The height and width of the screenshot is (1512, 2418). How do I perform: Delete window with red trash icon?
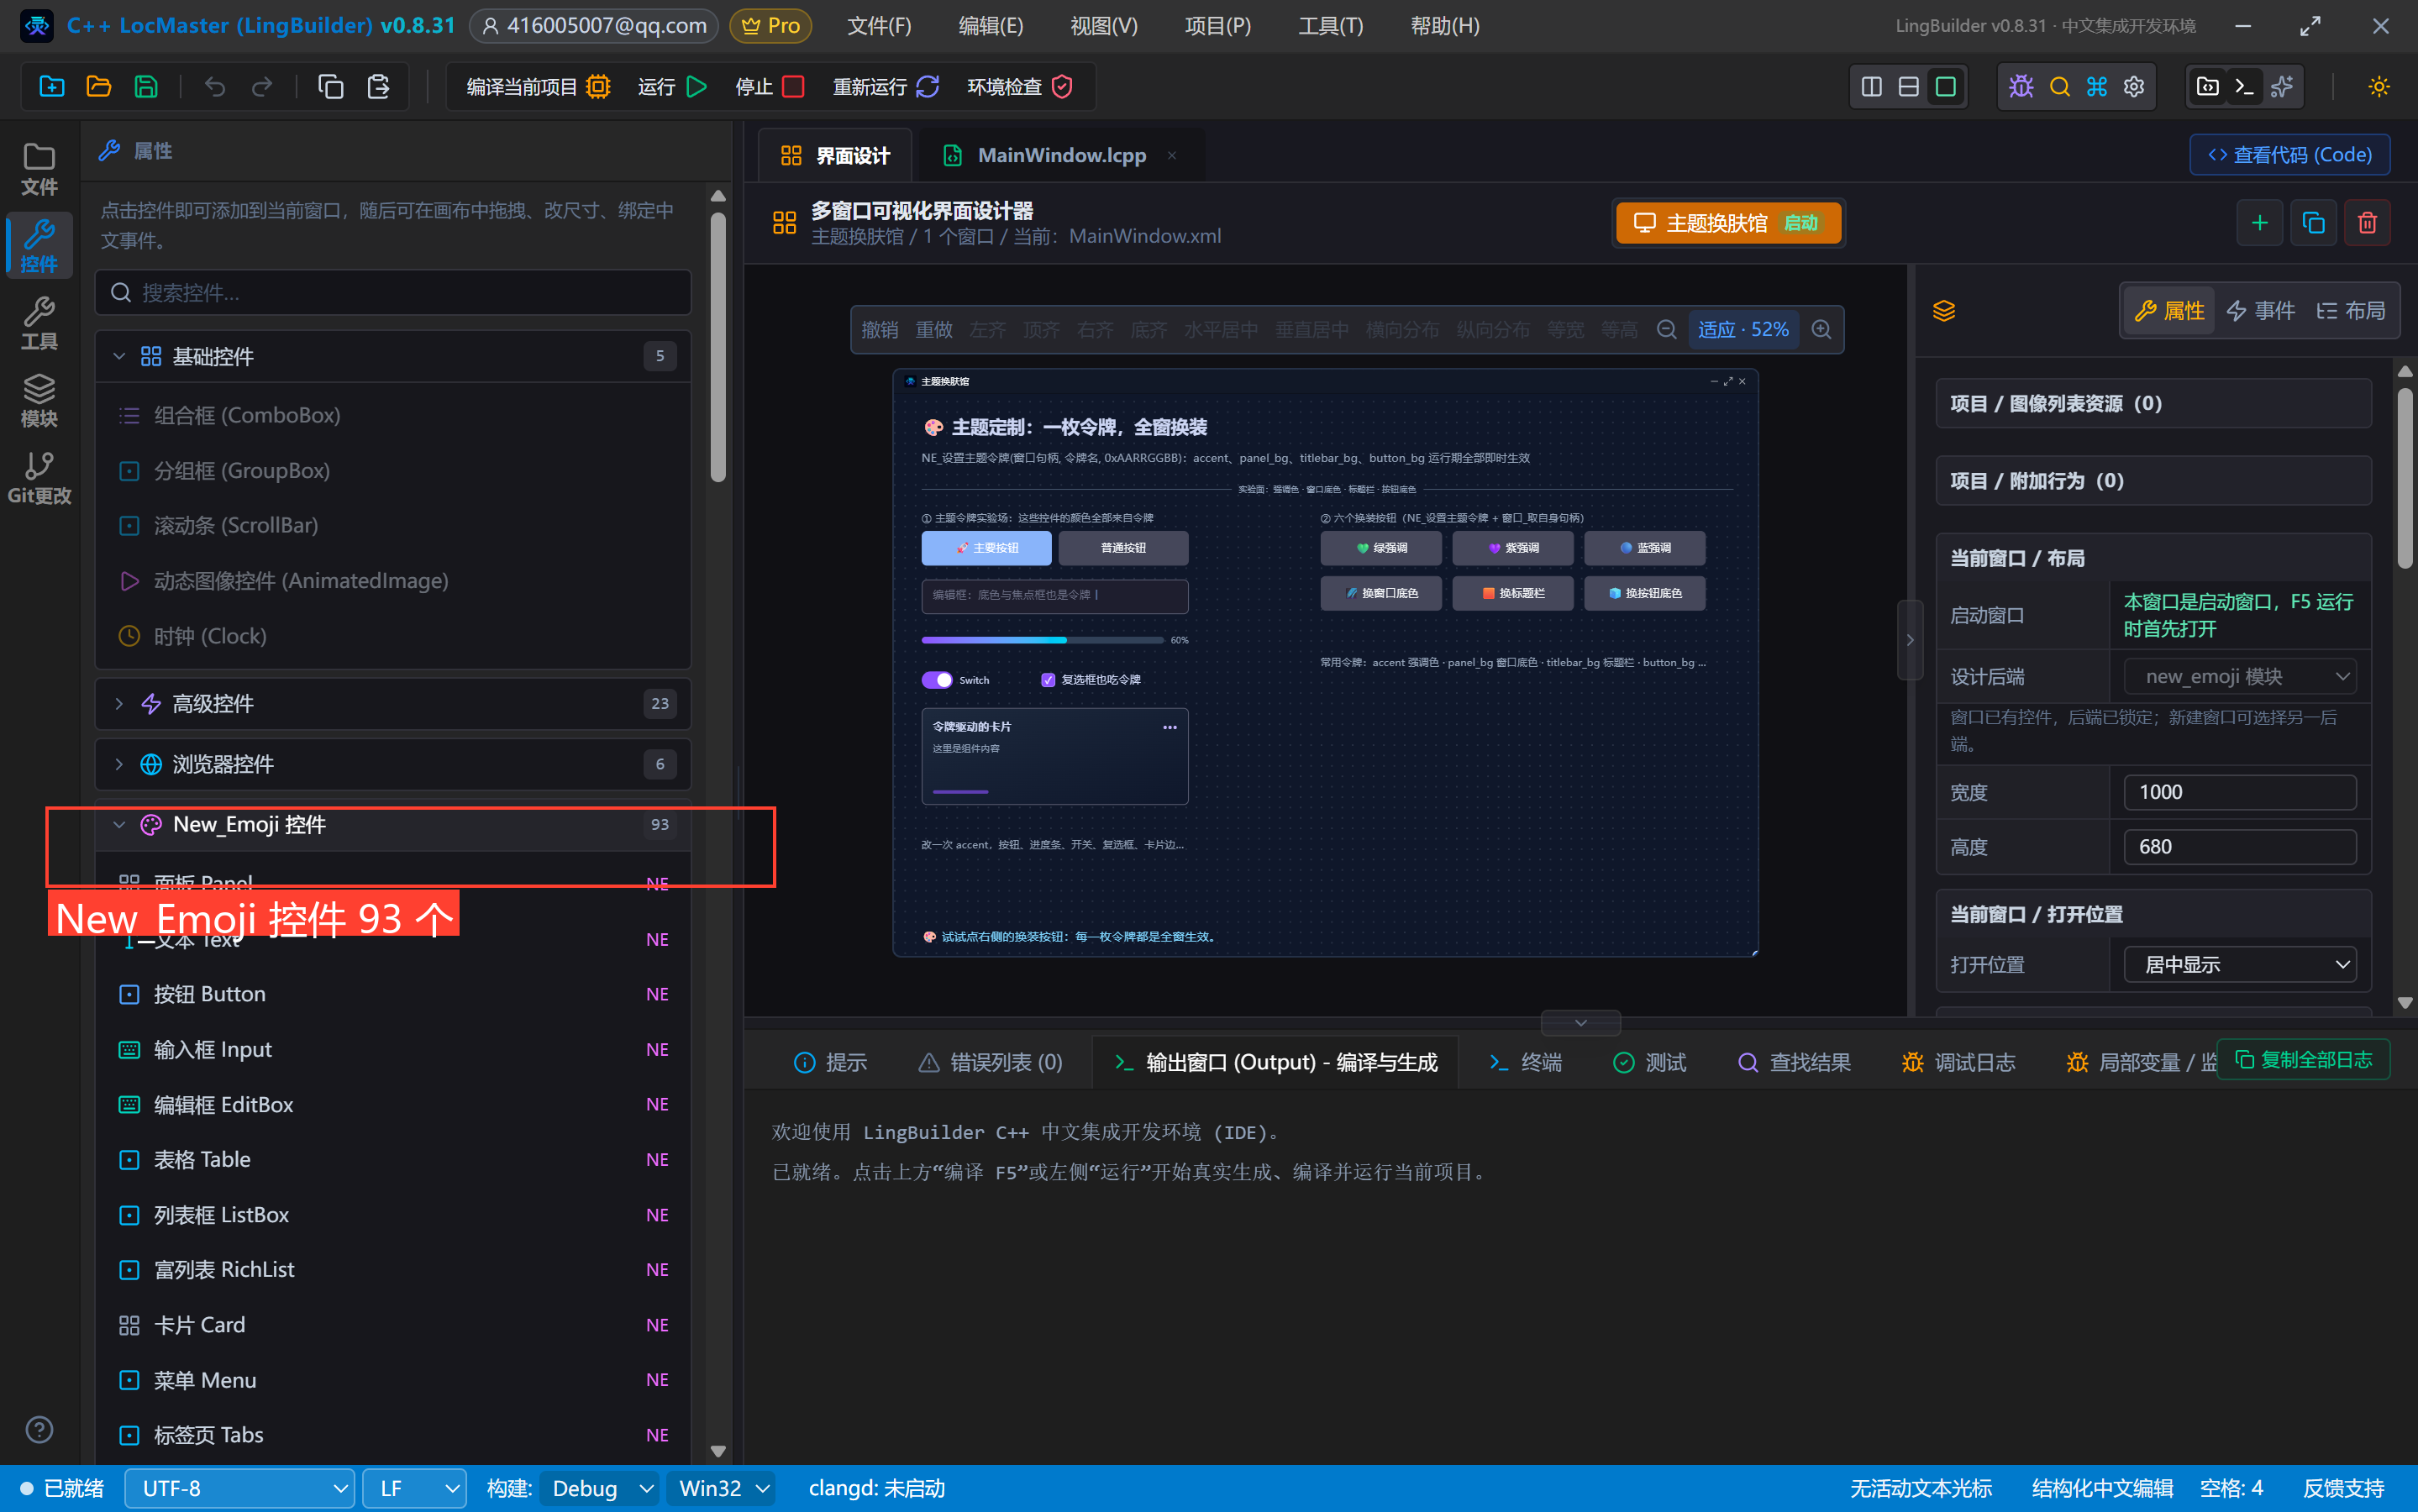pyautogui.click(x=2366, y=222)
